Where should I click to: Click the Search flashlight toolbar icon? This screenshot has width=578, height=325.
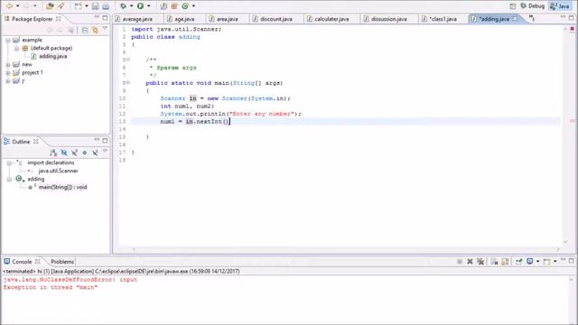(x=61, y=6)
